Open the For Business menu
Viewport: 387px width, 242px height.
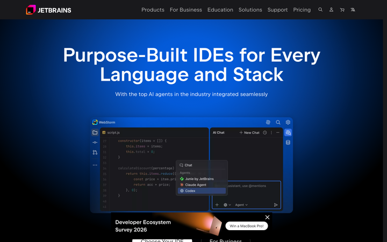(186, 10)
